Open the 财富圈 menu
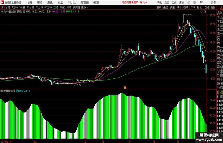223x143 pixels. click(x=84, y=2)
